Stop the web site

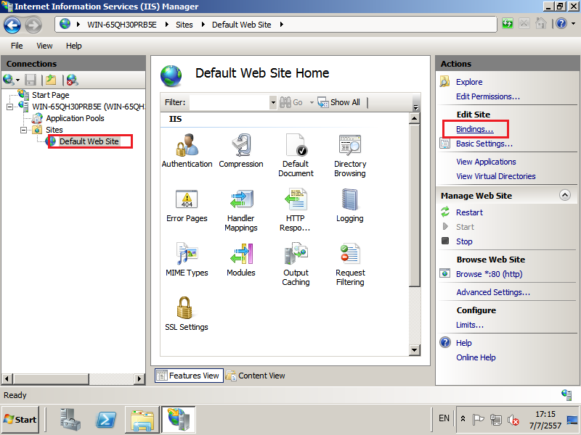tap(464, 241)
